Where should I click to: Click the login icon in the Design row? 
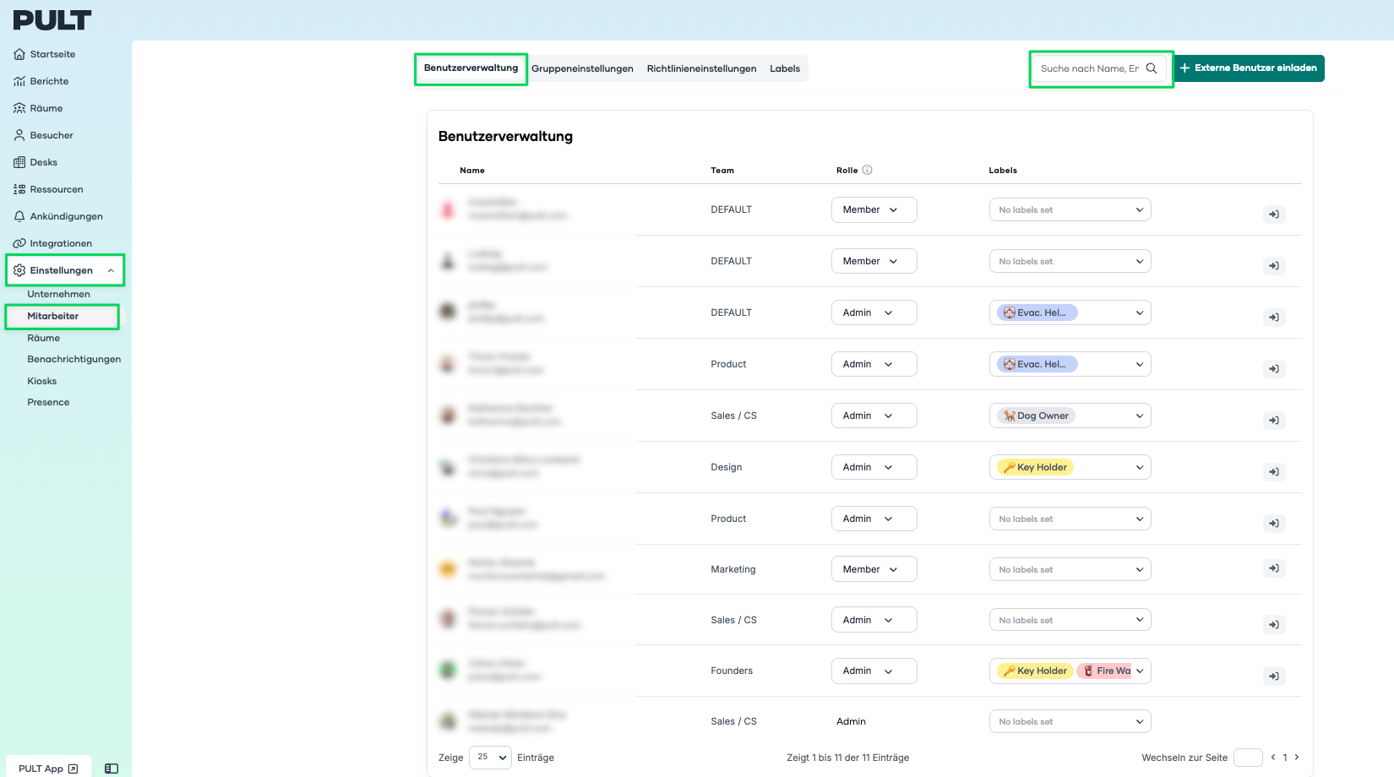(x=1274, y=472)
